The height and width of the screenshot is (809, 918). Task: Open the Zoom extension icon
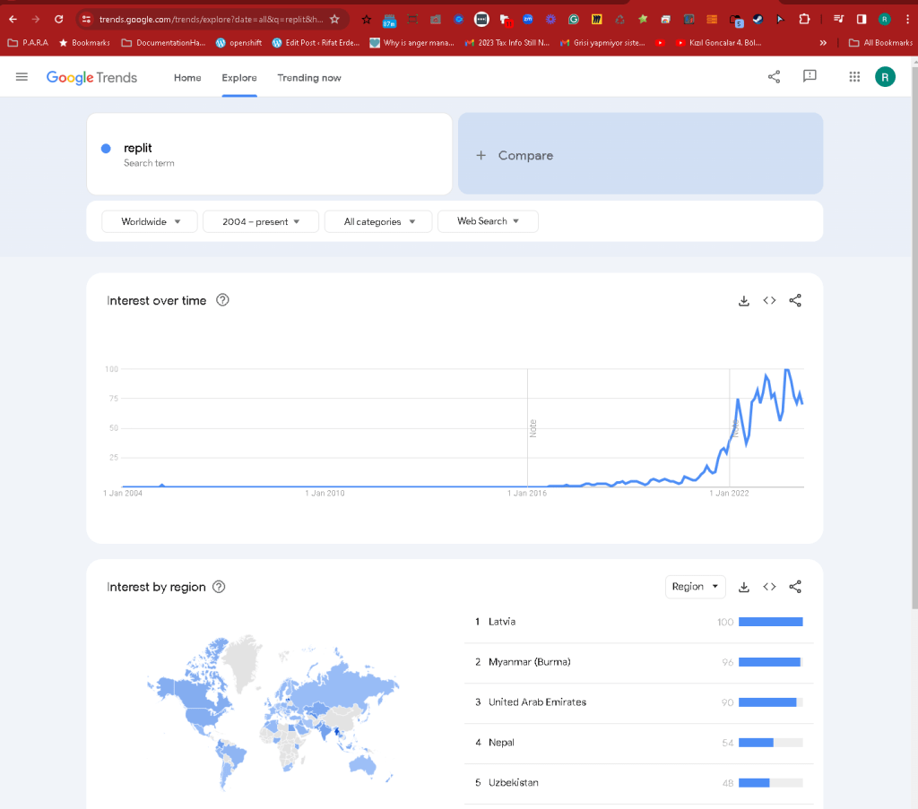tap(527, 20)
